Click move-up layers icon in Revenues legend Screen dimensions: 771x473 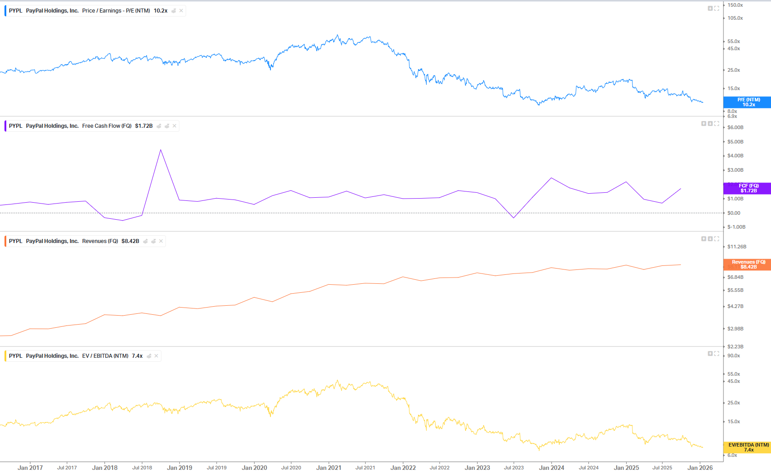click(x=145, y=241)
